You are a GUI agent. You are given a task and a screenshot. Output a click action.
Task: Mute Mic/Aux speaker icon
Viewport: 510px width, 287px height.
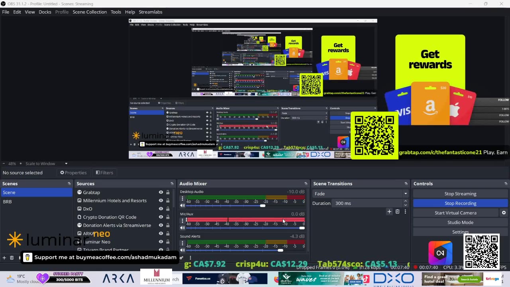click(182, 228)
